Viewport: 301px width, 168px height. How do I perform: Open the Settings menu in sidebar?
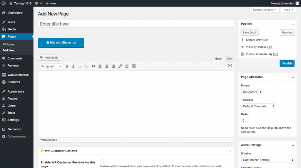coord(17,120)
